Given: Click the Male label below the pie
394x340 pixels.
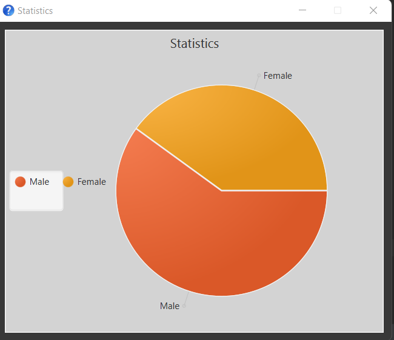Looking at the screenshot, I should pyautogui.click(x=170, y=306).
